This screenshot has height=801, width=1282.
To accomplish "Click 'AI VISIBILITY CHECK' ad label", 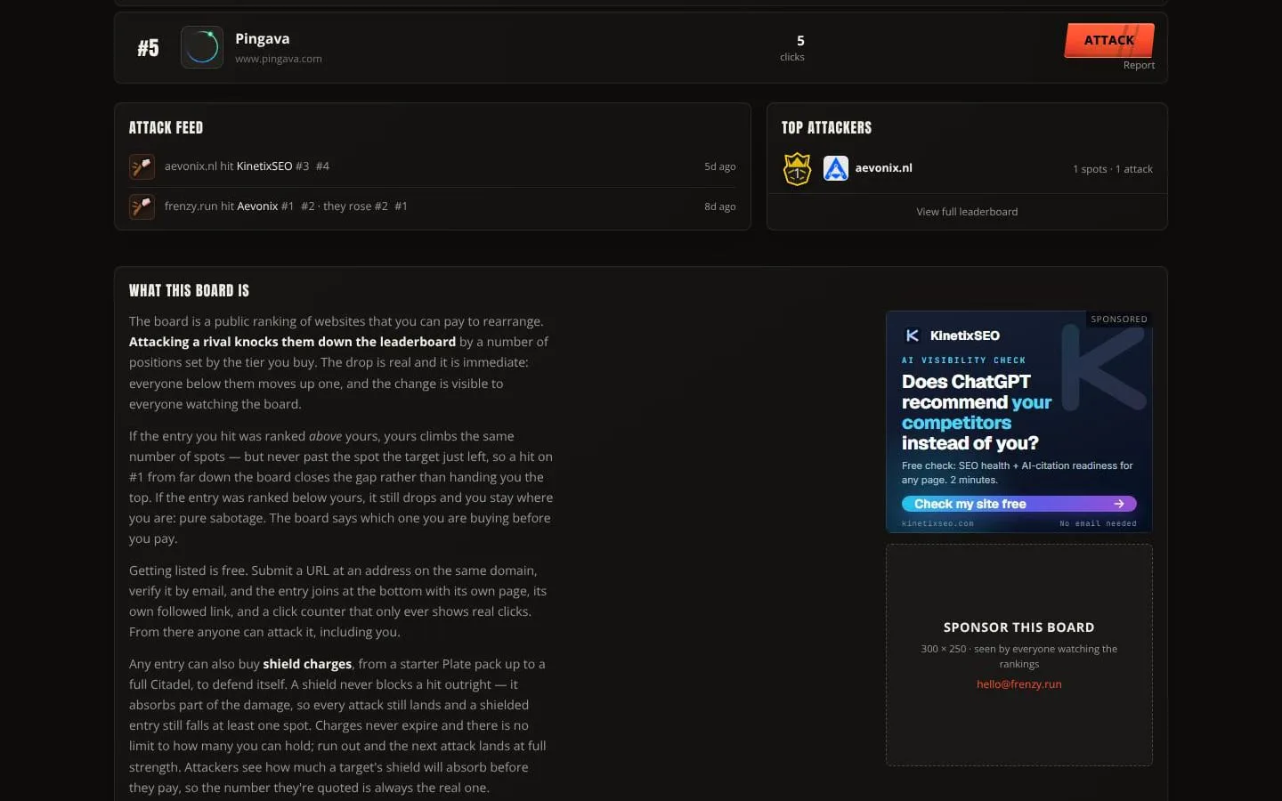I will point(963,360).
